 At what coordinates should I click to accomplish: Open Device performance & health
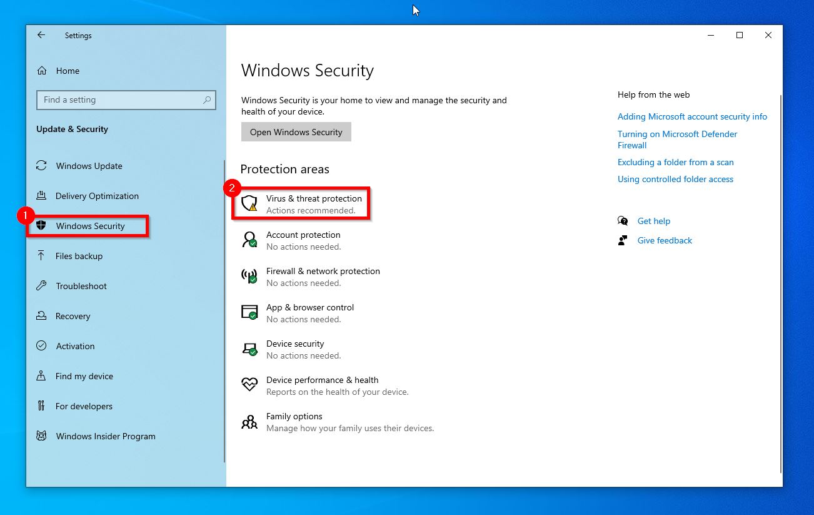[325, 385]
